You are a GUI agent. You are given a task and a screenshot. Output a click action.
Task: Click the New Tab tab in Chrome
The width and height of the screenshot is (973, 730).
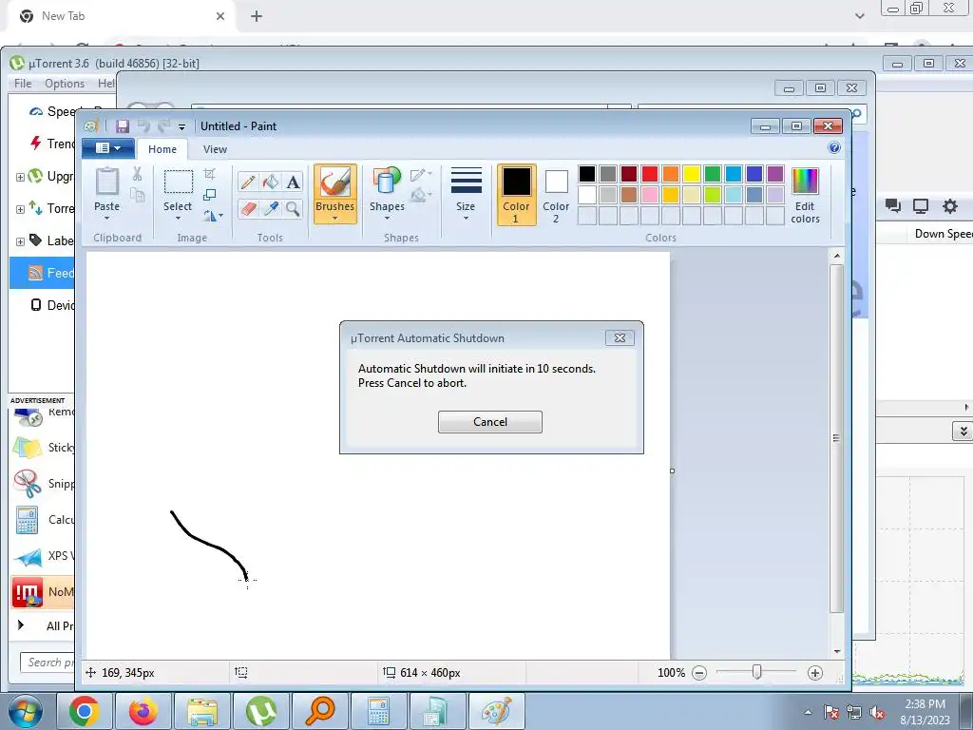click(x=123, y=16)
